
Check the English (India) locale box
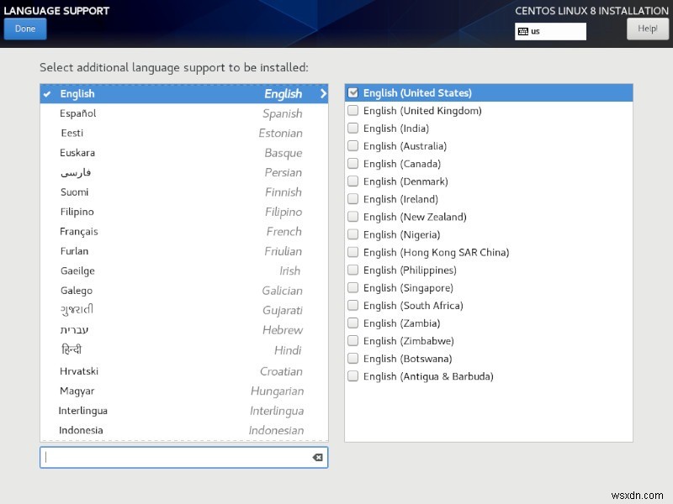pyautogui.click(x=352, y=128)
